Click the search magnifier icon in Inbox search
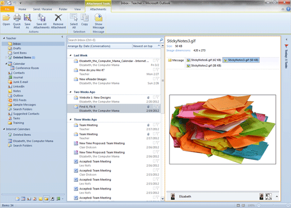291x208 pixels. (x=161, y=40)
